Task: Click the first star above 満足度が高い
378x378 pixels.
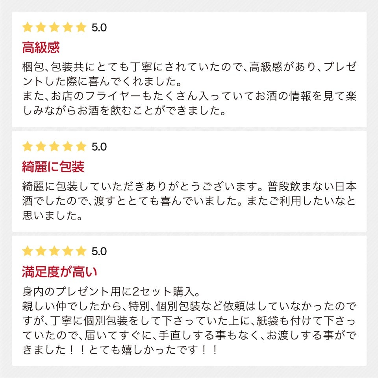Action: pyautogui.click(x=28, y=251)
